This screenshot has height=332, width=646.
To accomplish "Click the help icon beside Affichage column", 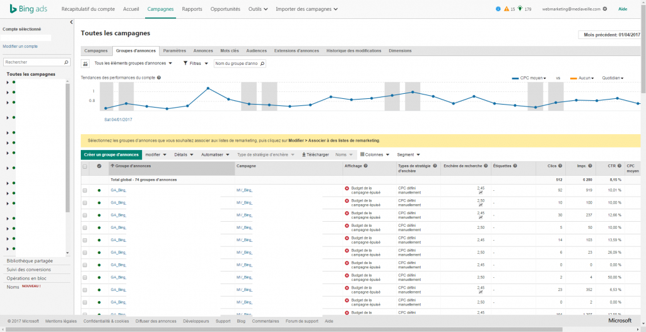I will pyautogui.click(x=366, y=166).
